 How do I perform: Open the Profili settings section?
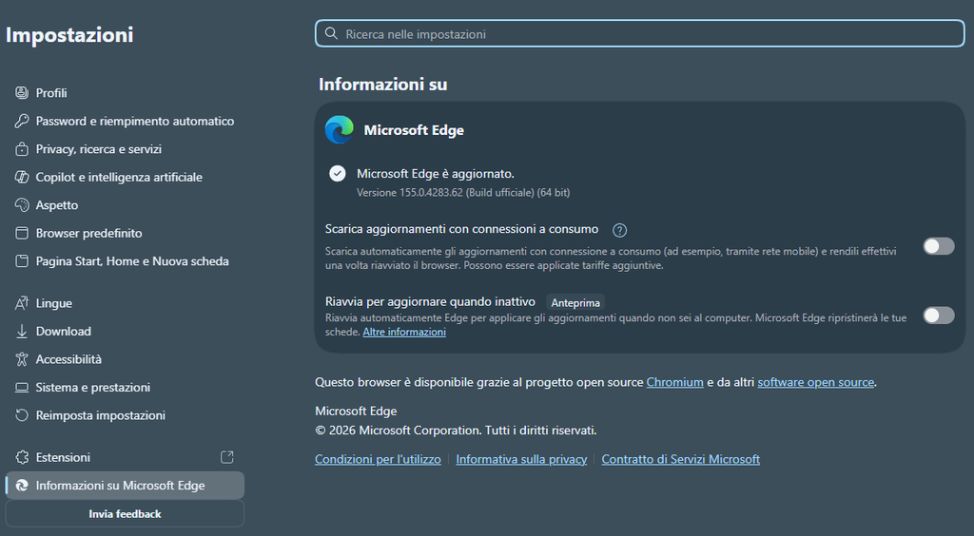[125, 92]
